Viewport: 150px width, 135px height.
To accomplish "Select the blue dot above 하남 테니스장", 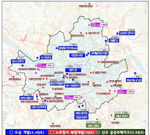I will pos(135,73).
